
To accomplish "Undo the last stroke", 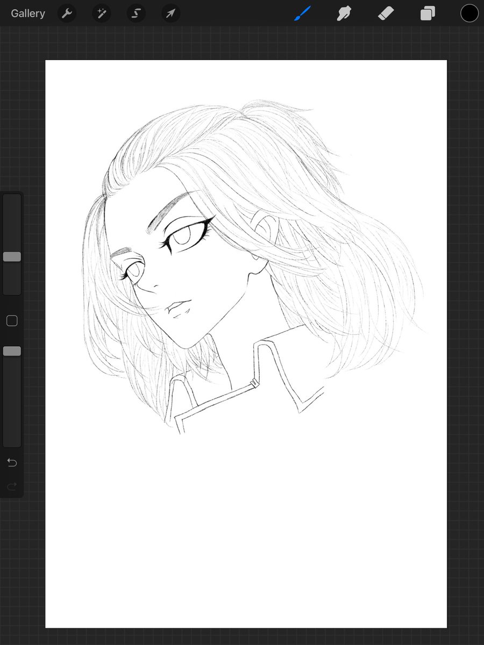I will (12, 462).
